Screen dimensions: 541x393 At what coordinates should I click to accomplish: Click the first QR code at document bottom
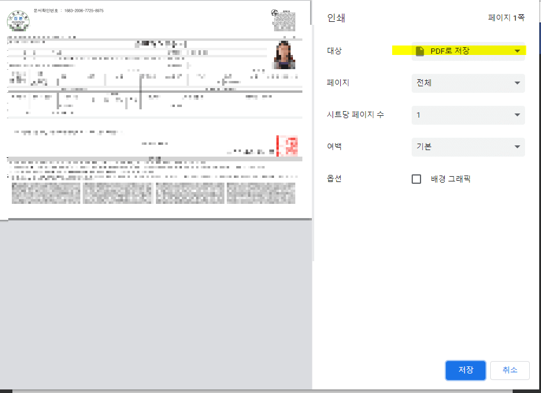(46, 193)
